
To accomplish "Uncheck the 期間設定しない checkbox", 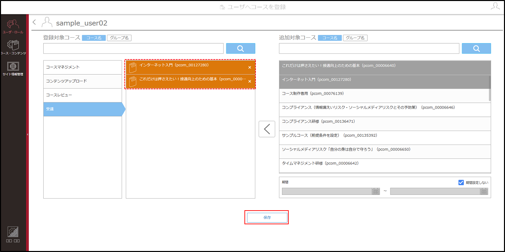I will click(x=461, y=182).
